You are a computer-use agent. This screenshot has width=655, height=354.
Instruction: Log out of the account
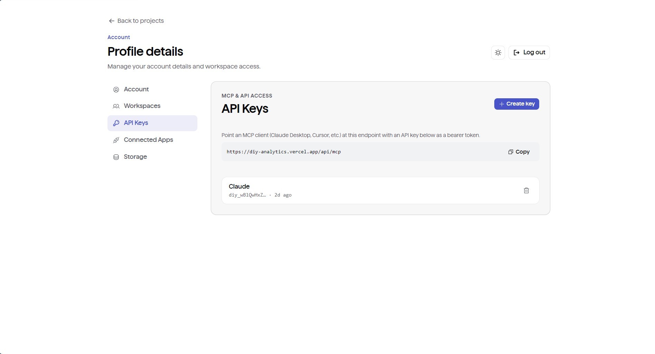(x=529, y=53)
